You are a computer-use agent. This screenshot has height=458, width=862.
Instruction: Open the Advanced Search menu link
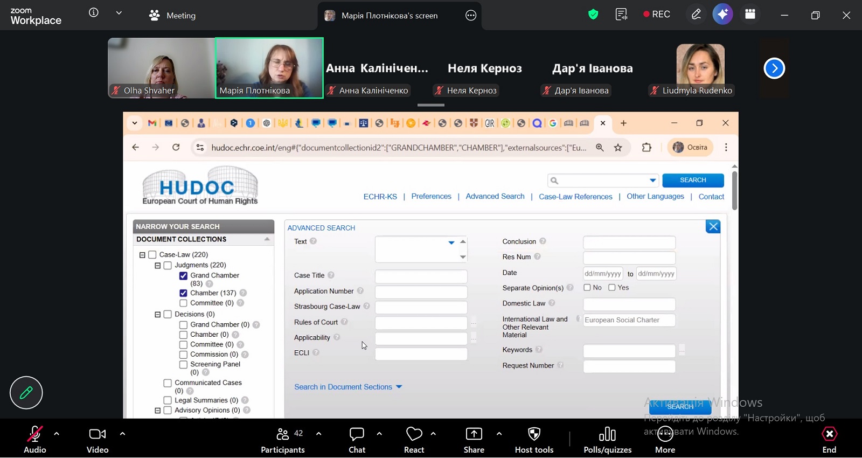[x=495, y=197]
